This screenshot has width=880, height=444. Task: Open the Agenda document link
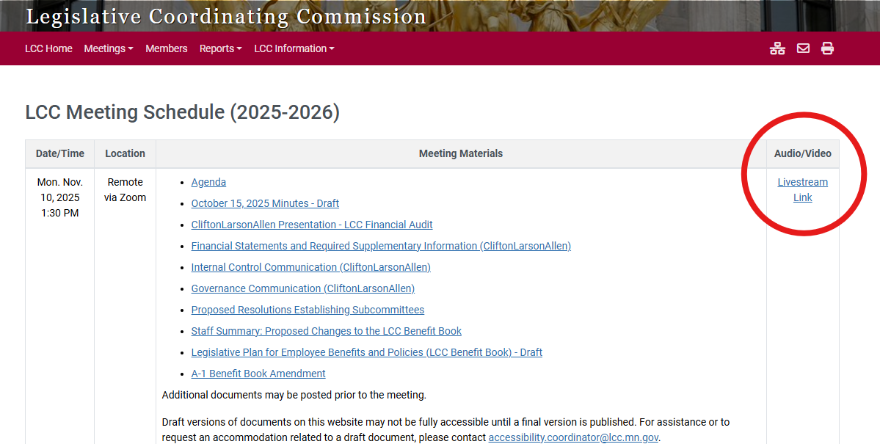[x=208, y=181]
